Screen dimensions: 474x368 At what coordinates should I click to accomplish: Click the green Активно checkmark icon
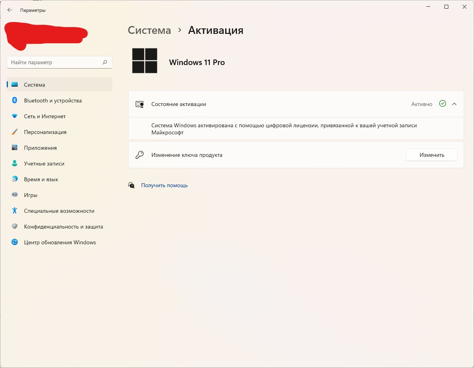click(x=442, y=104)
